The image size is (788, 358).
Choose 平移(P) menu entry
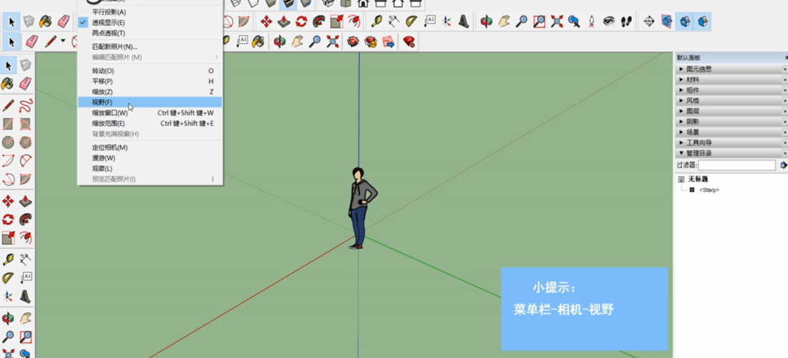(x=150, y=82)
